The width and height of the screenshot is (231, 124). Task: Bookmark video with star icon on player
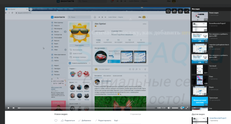click(180, 11)
